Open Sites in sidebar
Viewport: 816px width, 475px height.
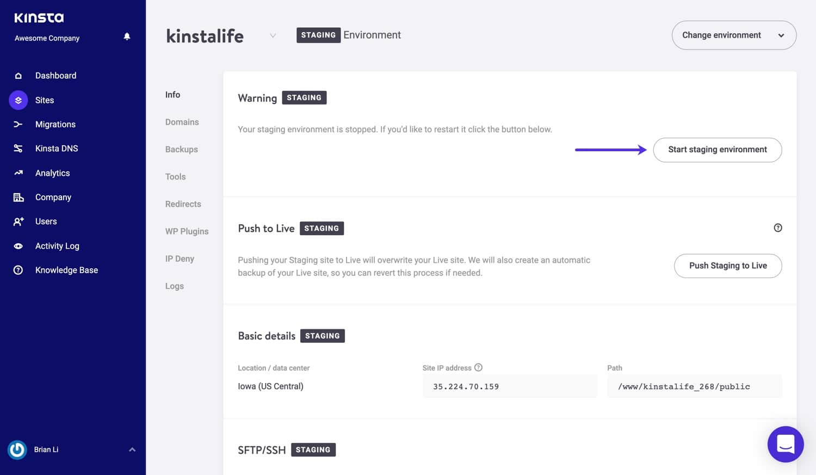point(45,100)
